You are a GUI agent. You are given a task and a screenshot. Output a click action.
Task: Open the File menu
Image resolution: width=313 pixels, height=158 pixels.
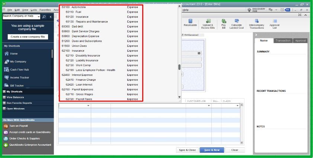9,10
